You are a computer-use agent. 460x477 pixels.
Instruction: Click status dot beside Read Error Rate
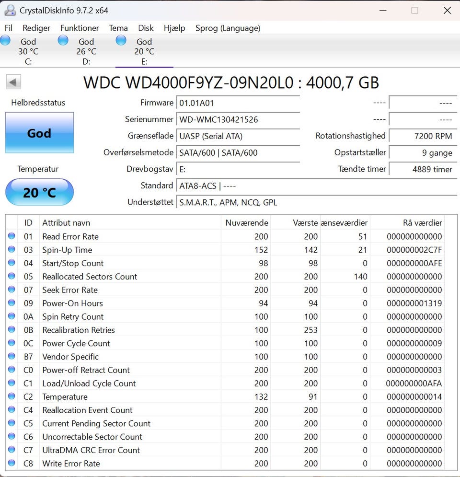click(11, 236)
